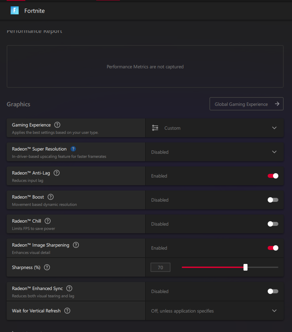Click the sharpness value input showing 70
292x332 pixels.
coord(160,267)
